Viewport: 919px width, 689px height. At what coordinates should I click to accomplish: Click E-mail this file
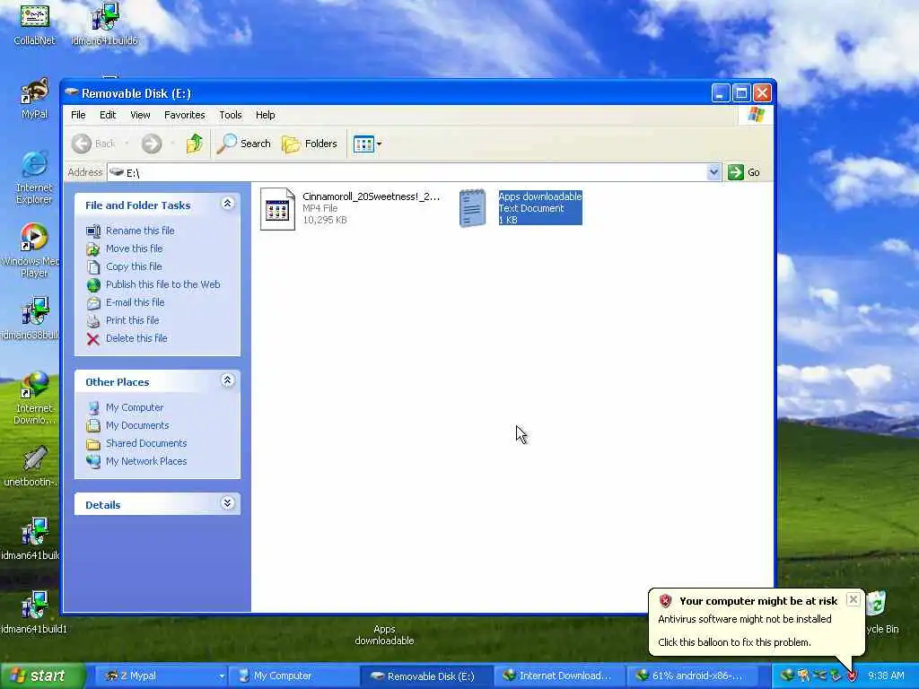coord(135,302)
